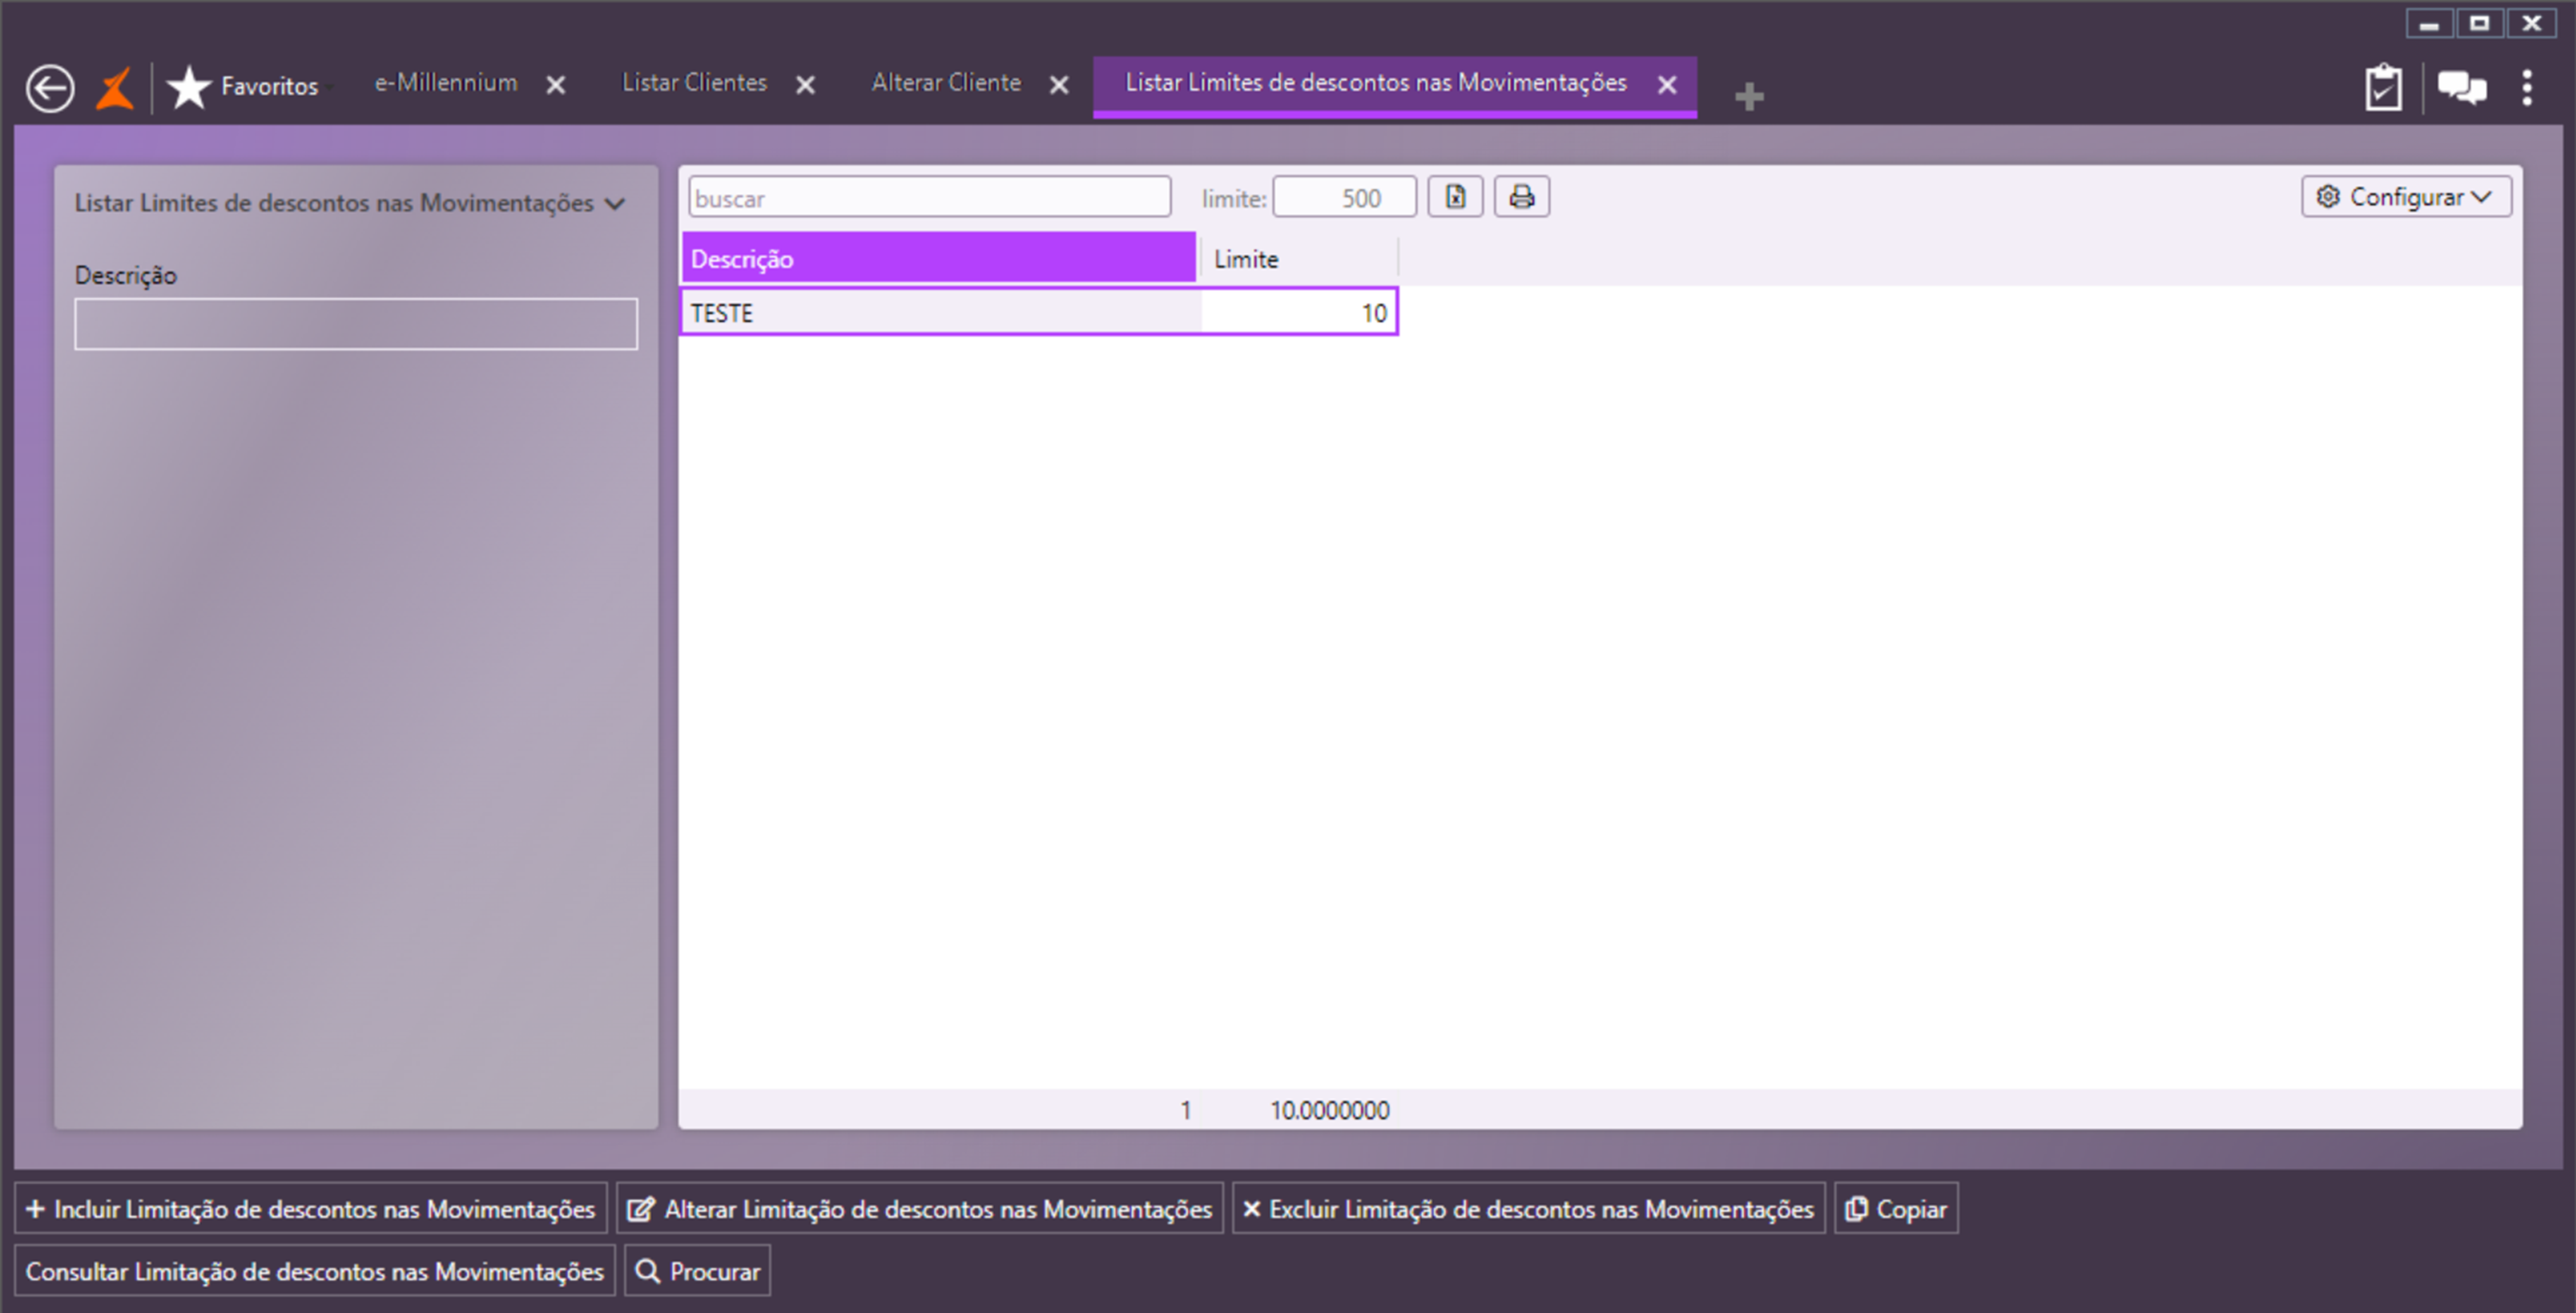Click Excluir Limitação de descontos nas Movimentações

click(1527, 1209)
